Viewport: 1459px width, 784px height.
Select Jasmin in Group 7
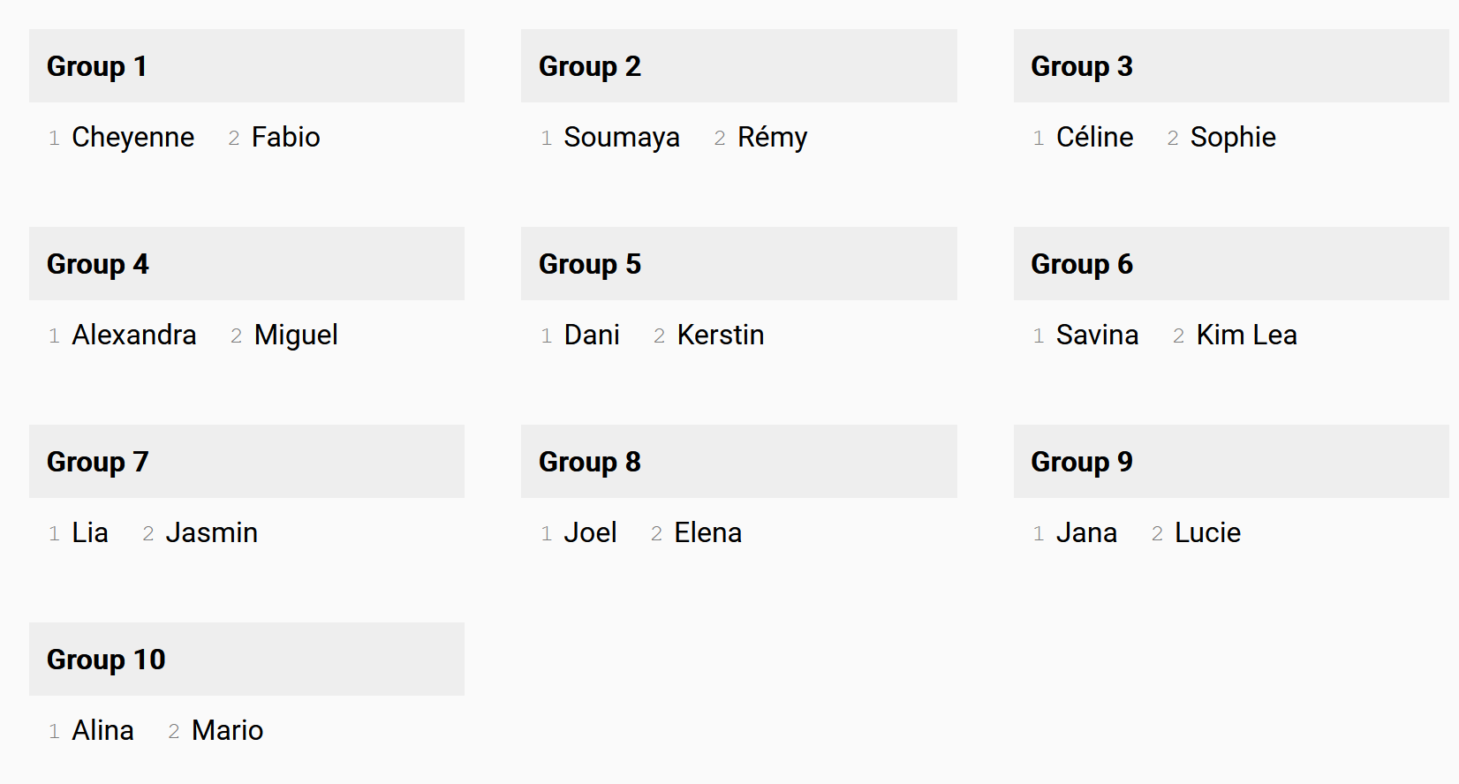[x=212, y=532]
